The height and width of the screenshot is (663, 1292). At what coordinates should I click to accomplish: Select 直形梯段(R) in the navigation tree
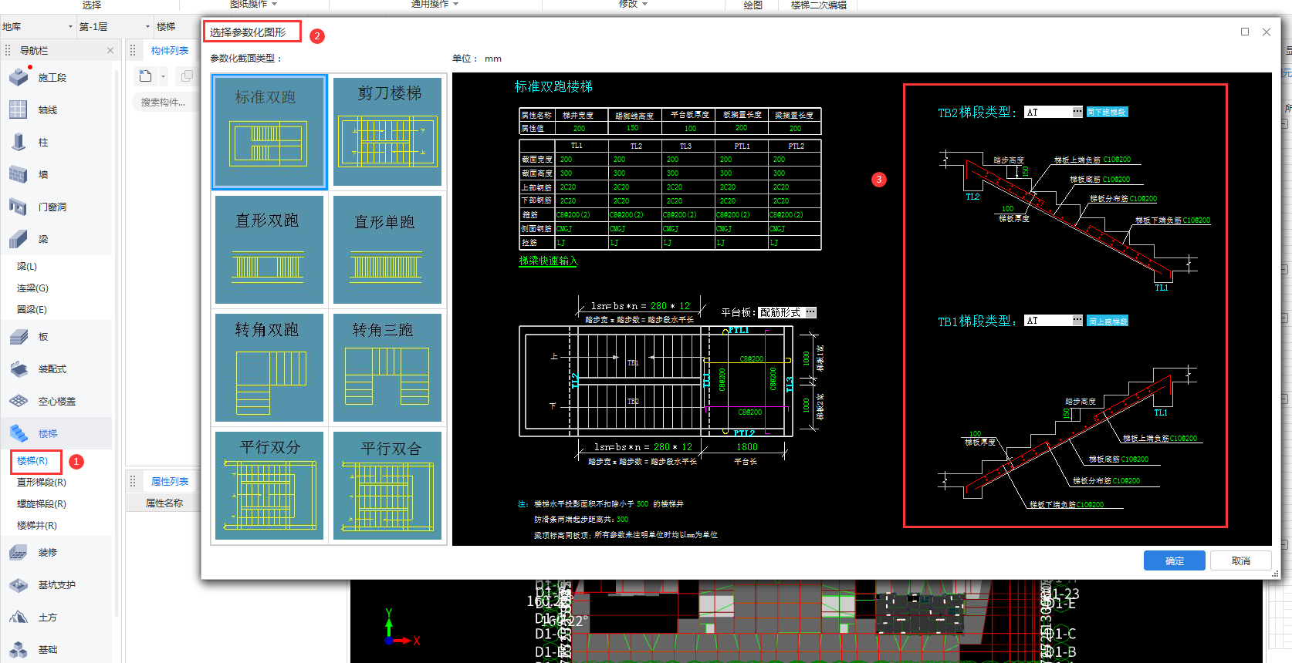[42, 482]
